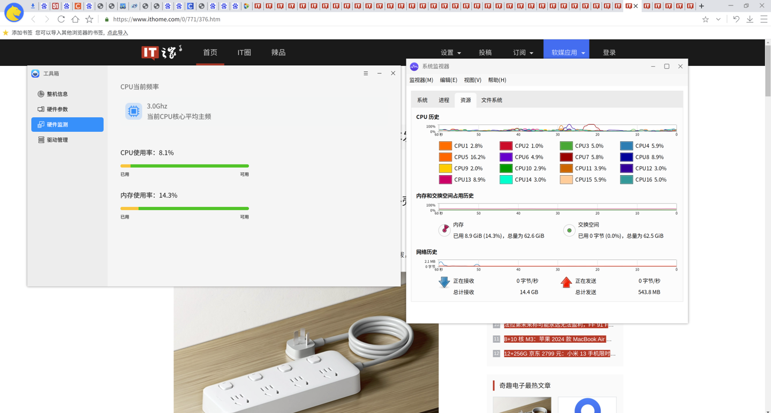Click the memory pie chart icon
The image size is (771, 413).
444,230
